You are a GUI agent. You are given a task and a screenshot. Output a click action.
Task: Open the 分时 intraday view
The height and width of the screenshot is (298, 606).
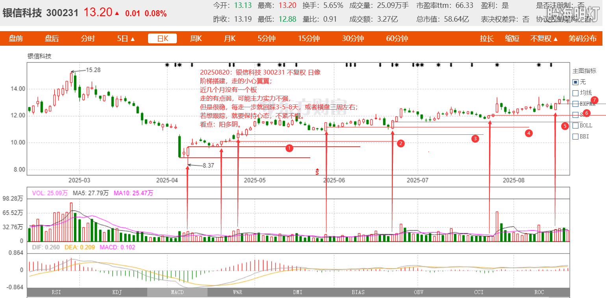click(x=88, y=39)
